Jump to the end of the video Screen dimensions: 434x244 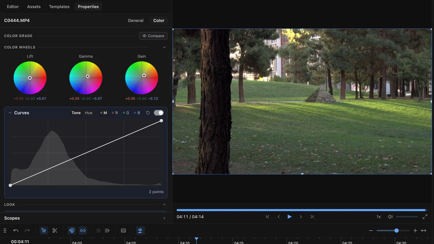click(x=312, y=217)
